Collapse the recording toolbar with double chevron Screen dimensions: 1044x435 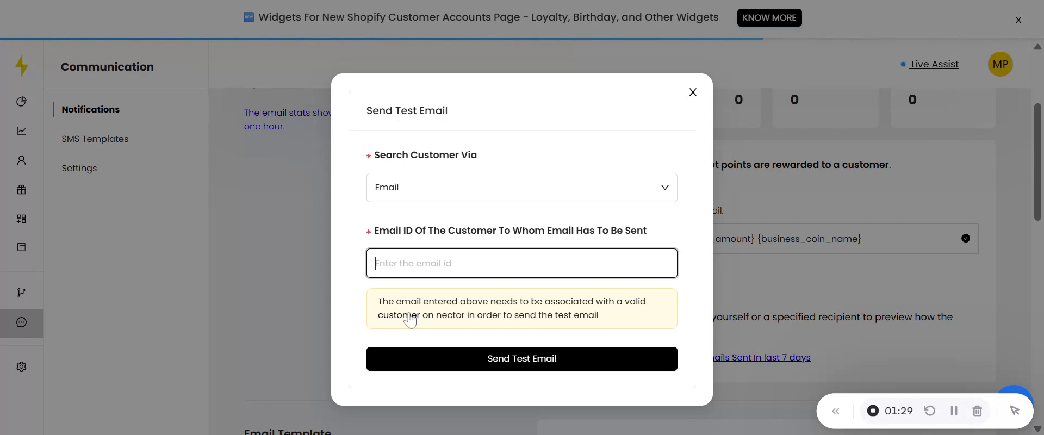(x=836, y=411)
